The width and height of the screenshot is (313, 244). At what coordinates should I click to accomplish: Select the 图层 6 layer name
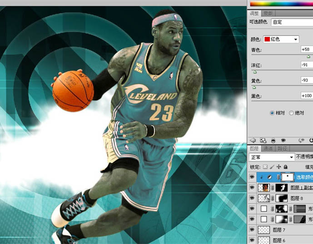pyautogui.click(x=279, y=240)
